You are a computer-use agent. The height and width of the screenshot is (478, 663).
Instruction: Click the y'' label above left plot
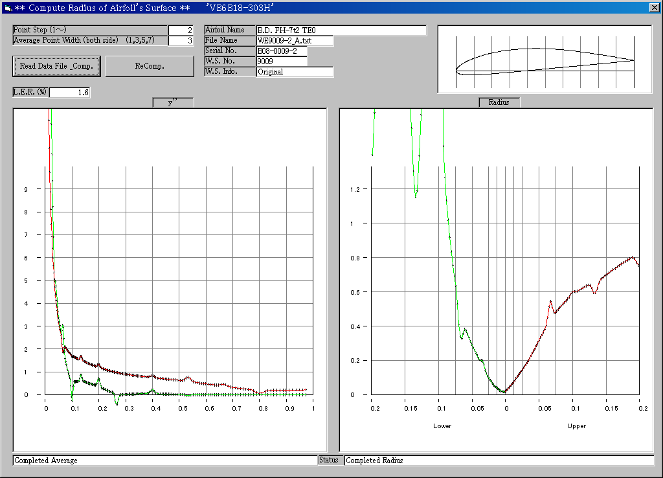pos(173,102)
